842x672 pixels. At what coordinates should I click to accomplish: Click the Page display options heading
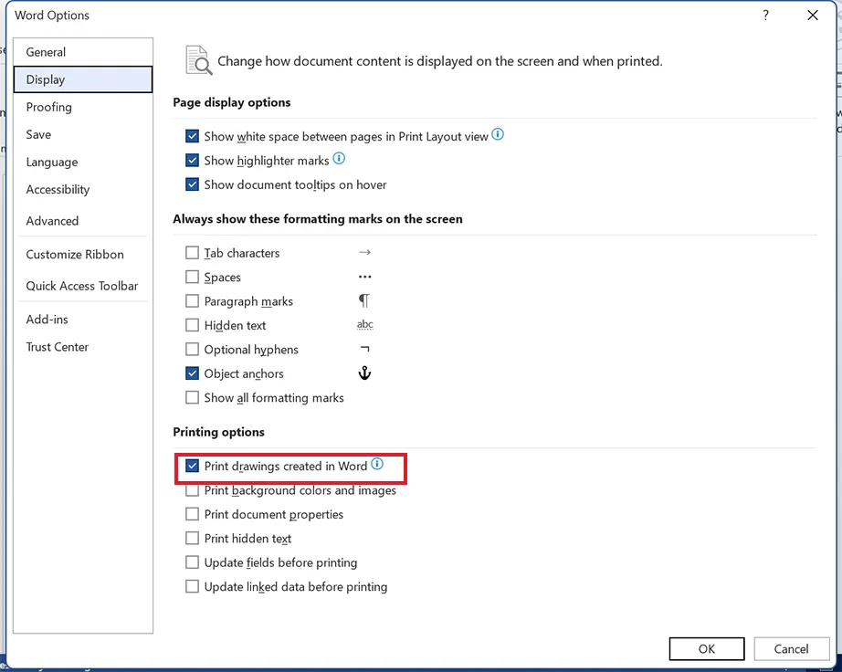click(231, 102)
